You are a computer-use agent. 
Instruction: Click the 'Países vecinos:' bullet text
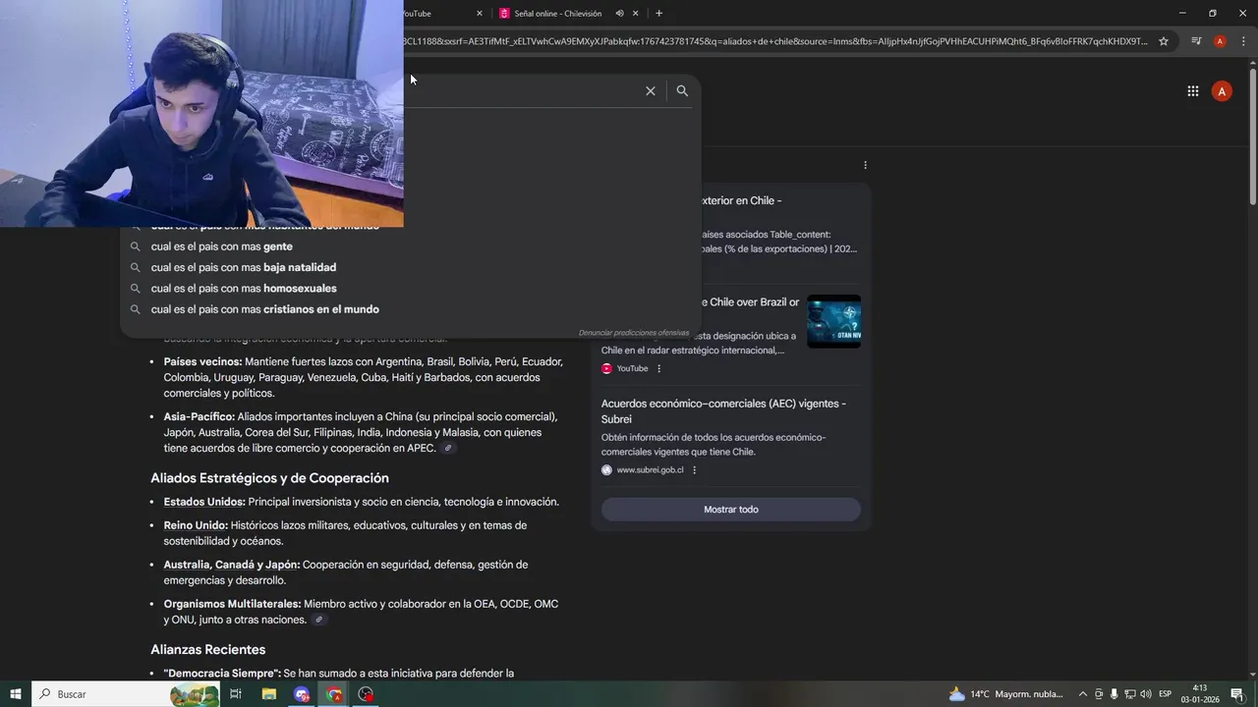[202, 361]
